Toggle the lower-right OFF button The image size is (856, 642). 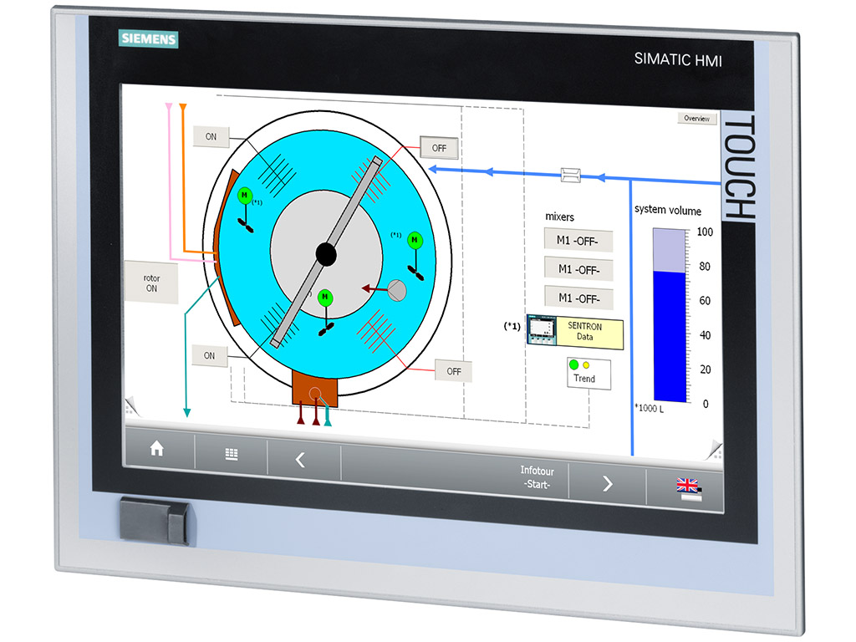tap(453, 370)
